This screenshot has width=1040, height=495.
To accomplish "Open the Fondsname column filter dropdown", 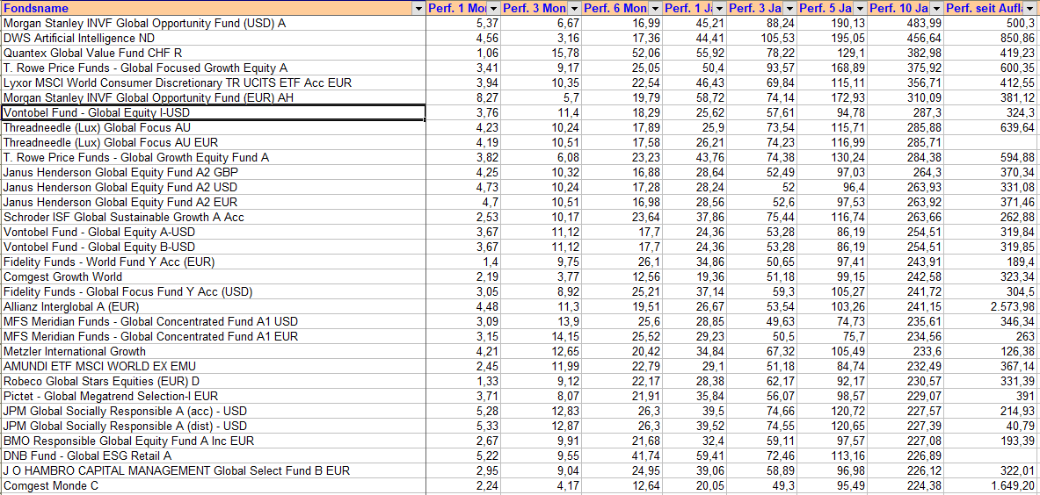I will coord(418,9).
